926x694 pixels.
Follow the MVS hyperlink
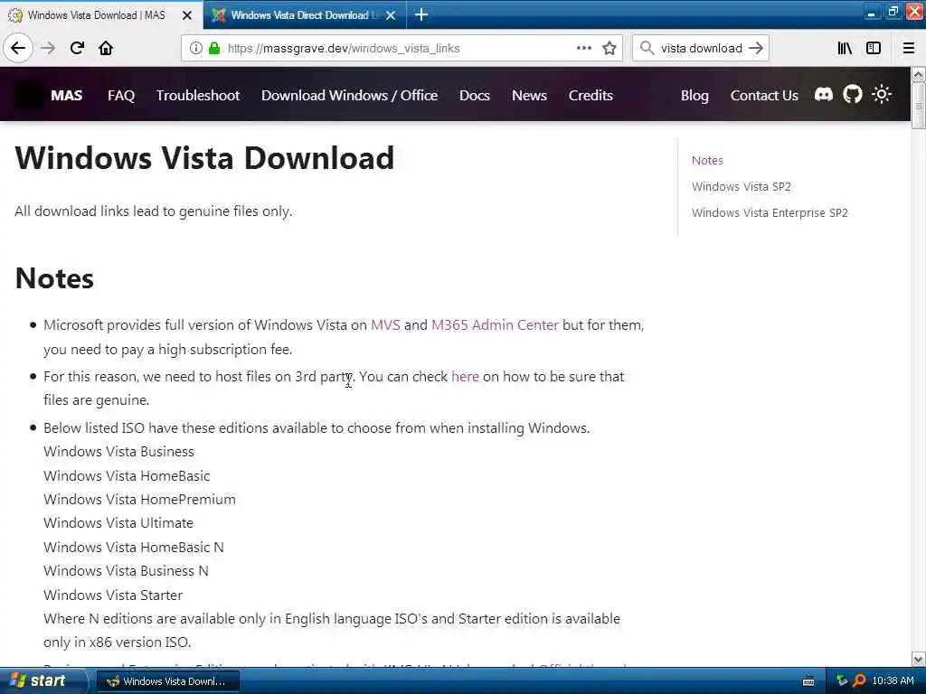point(385,324)
